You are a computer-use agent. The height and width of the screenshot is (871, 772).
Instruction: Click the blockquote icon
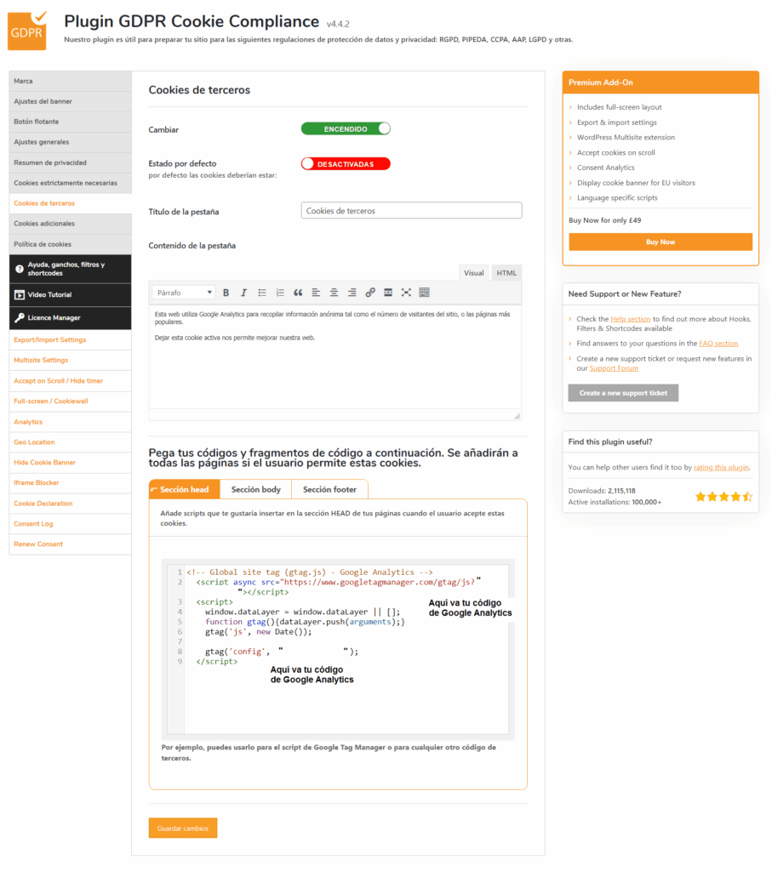click(298, 293)
